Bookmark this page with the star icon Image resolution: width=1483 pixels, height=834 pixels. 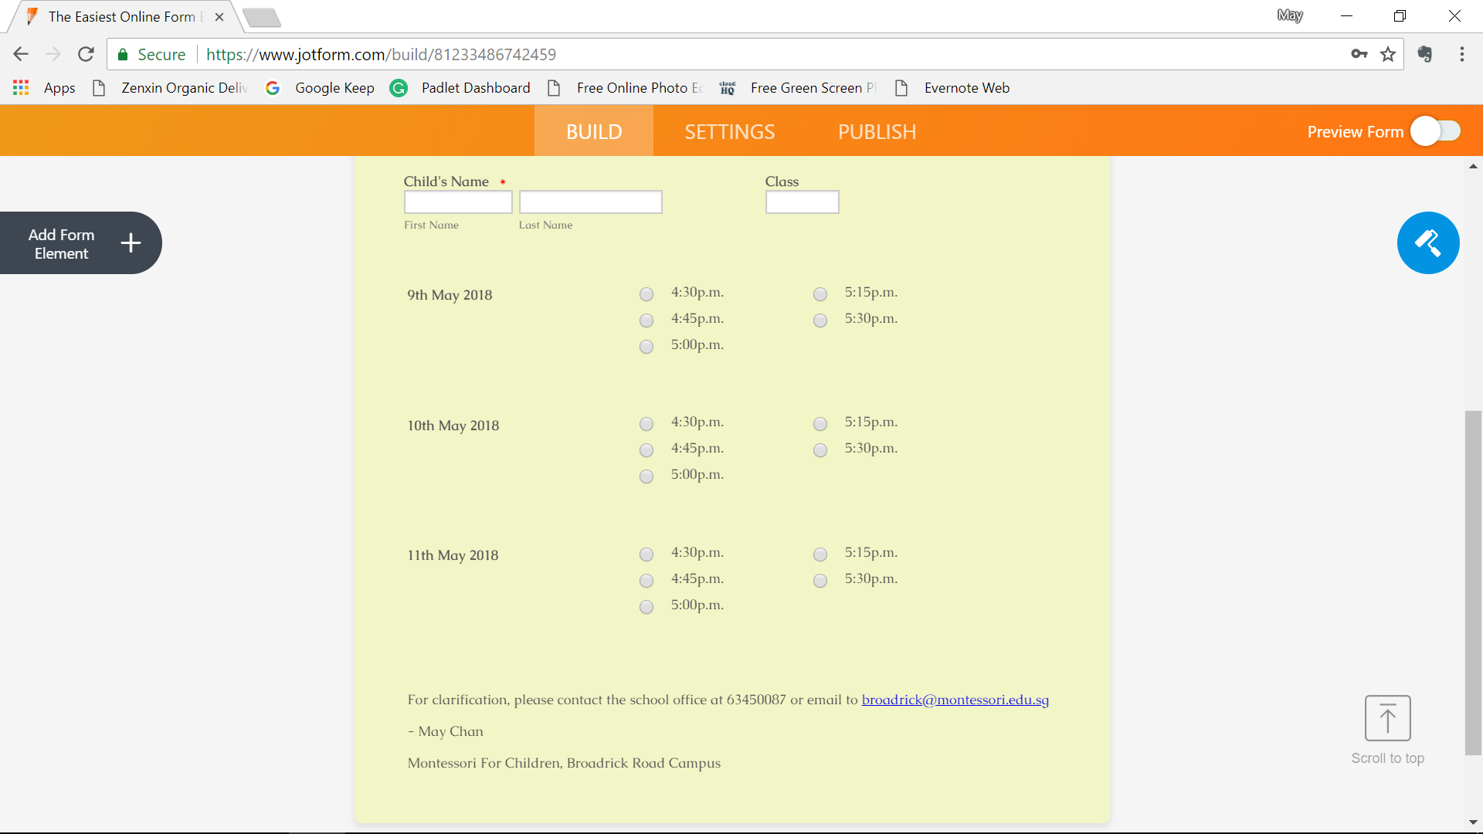click(x=1388, y=54)
